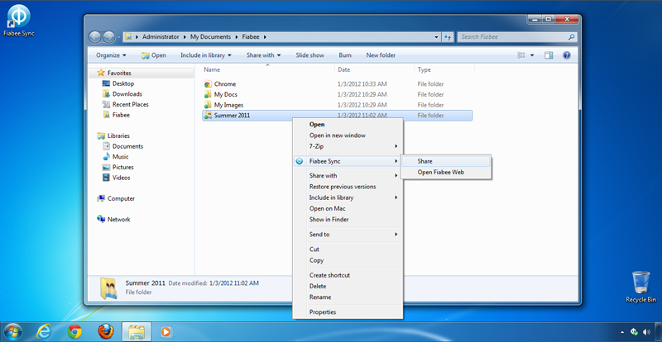Open recent pages dropdown beside nav arrows

point(119,37)
